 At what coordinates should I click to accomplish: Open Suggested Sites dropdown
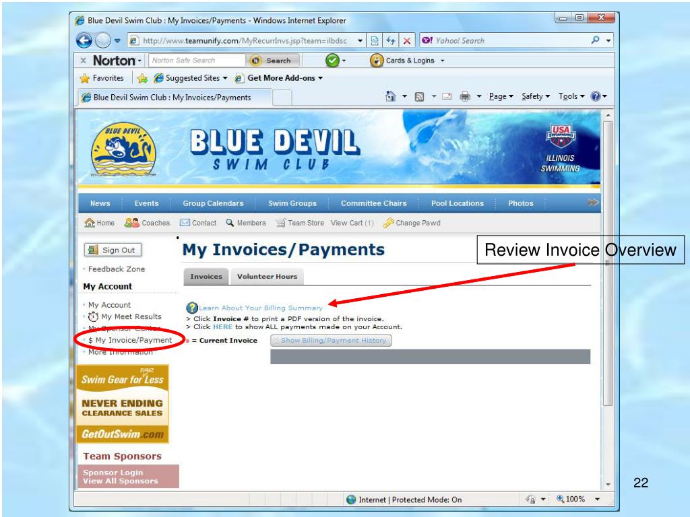point(190,78)
